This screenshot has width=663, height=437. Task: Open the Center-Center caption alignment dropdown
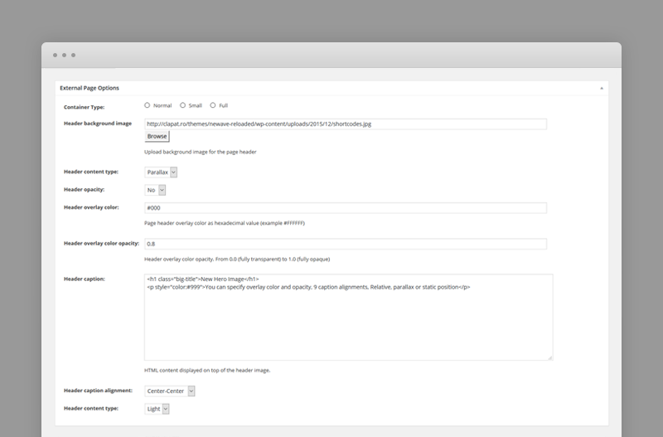tap(170, 391)
